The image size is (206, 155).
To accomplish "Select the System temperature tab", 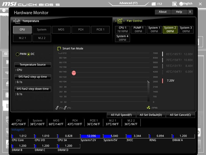I will (x=42, y=30).
